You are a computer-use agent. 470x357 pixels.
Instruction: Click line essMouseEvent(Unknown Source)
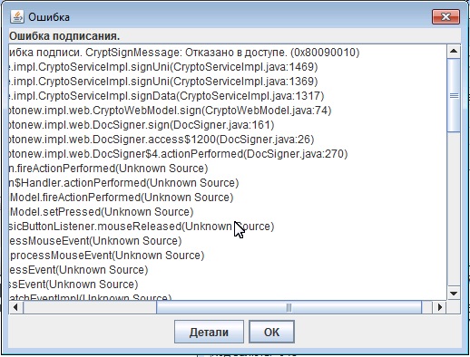click(x=95, y=241)
